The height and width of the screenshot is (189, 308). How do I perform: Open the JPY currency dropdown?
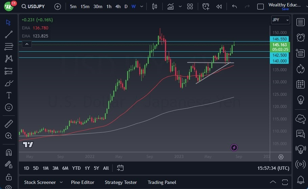pos(280,20)
